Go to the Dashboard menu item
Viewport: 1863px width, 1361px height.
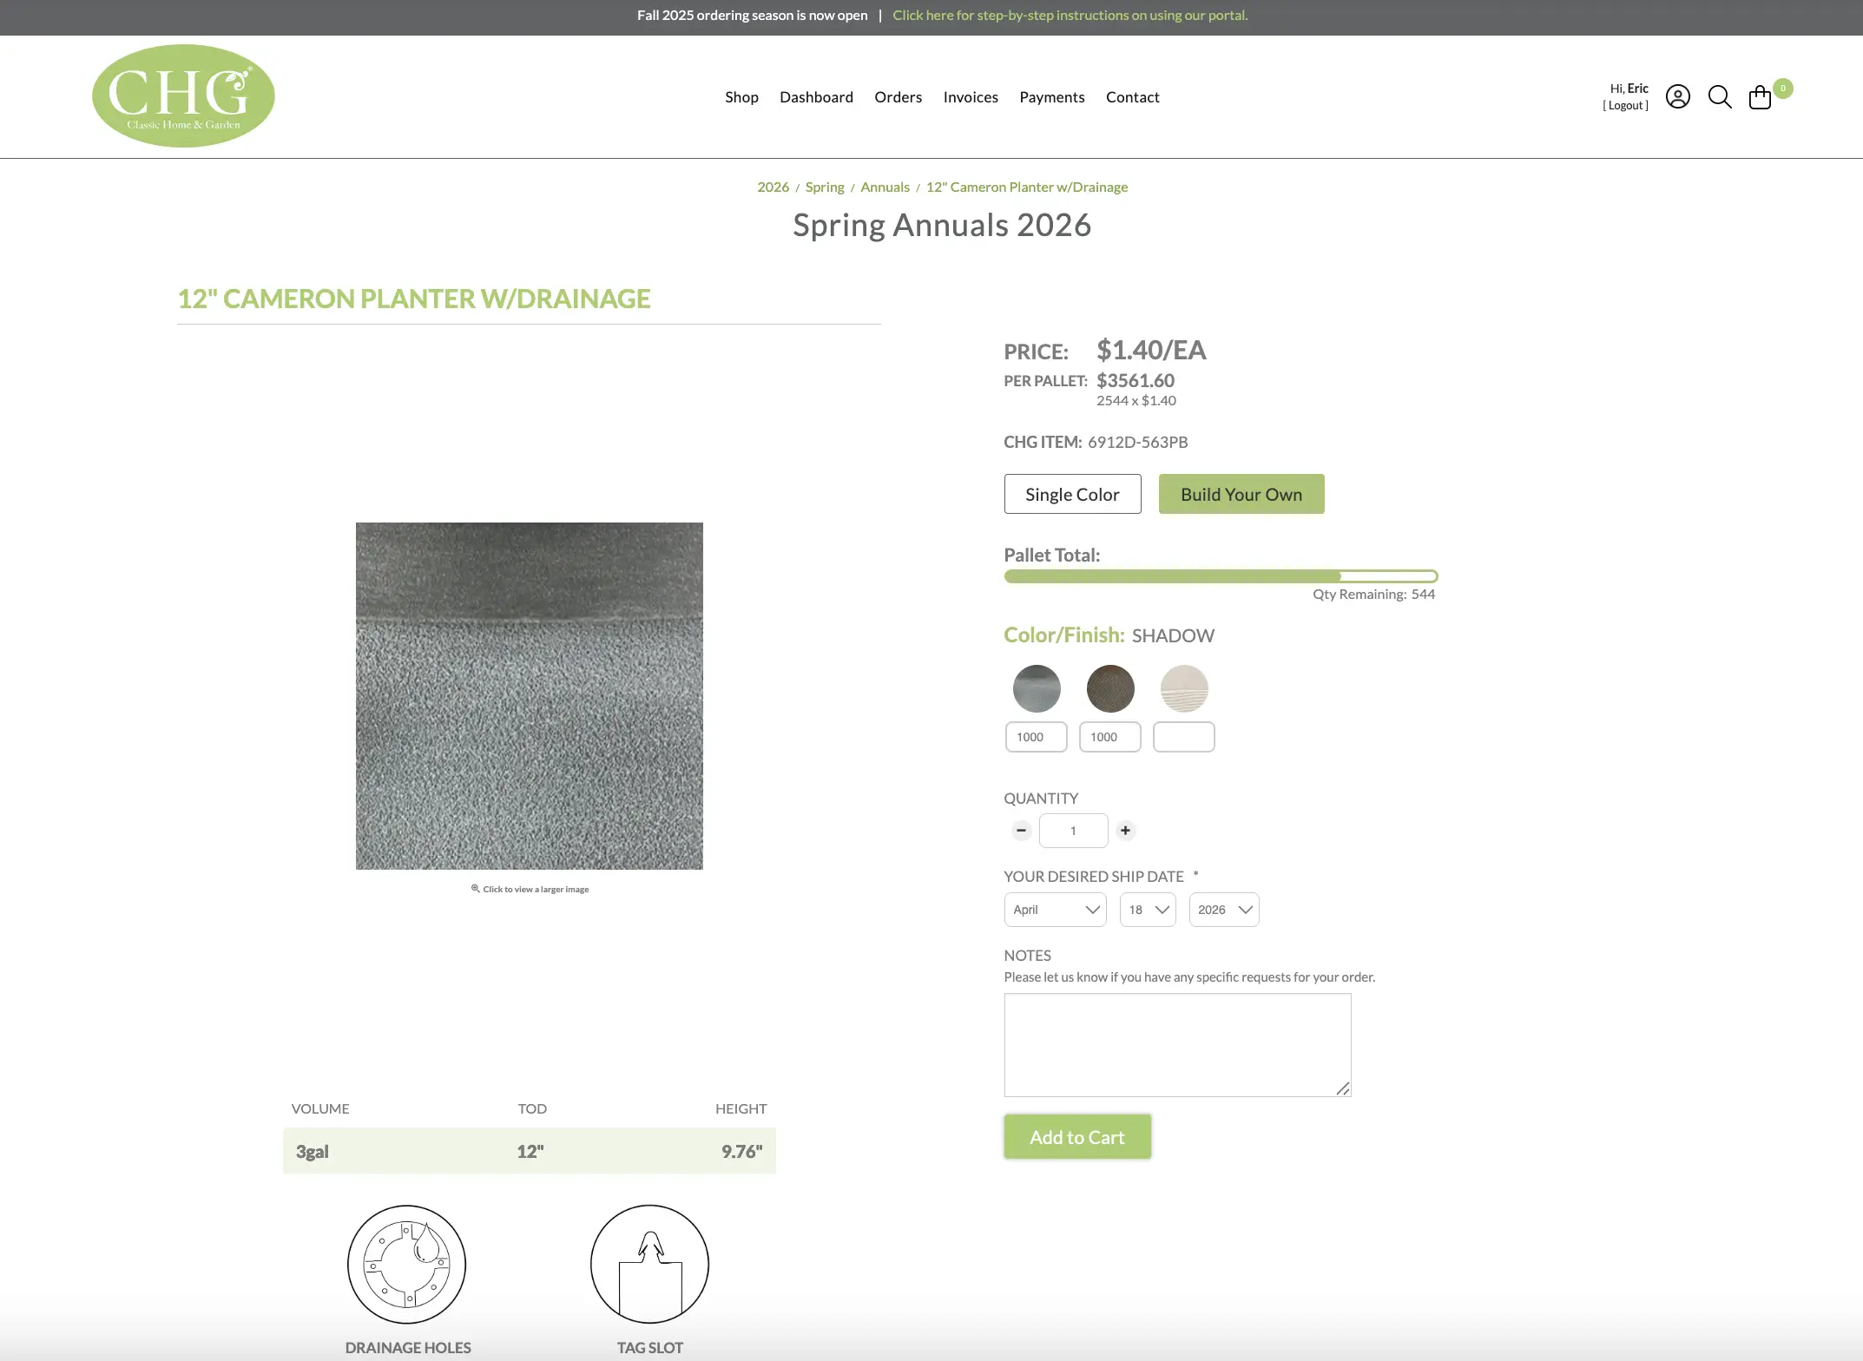[x=816, y=97]
